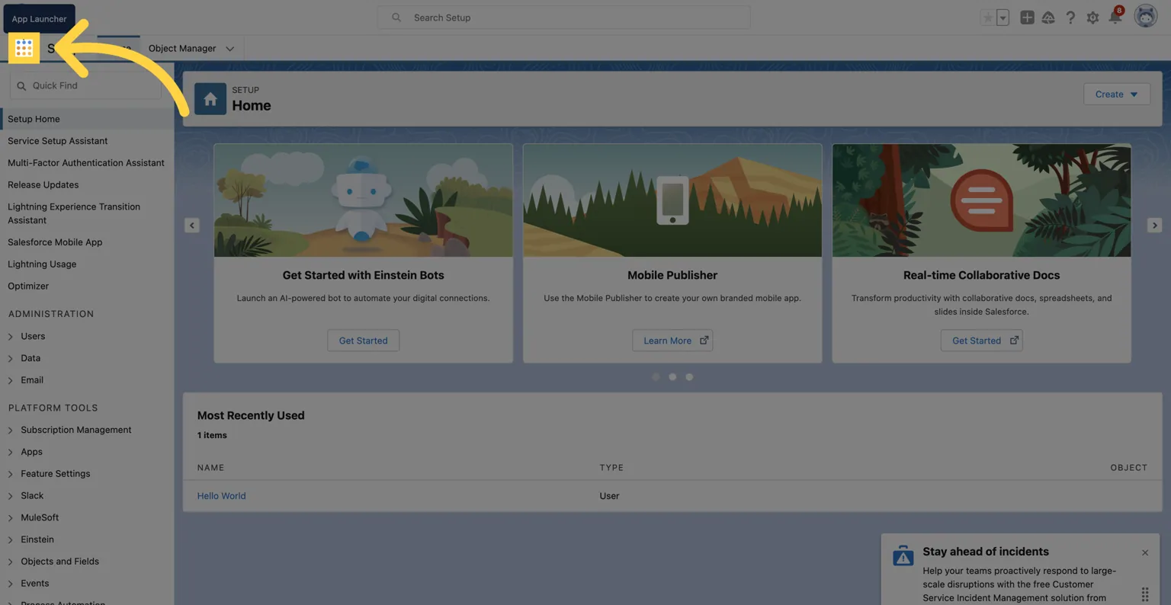The height and width of the screenshot is (605, 1171).
Task: Open the favorites list dropdown arrow
Action: click(x=1003, y=18)
